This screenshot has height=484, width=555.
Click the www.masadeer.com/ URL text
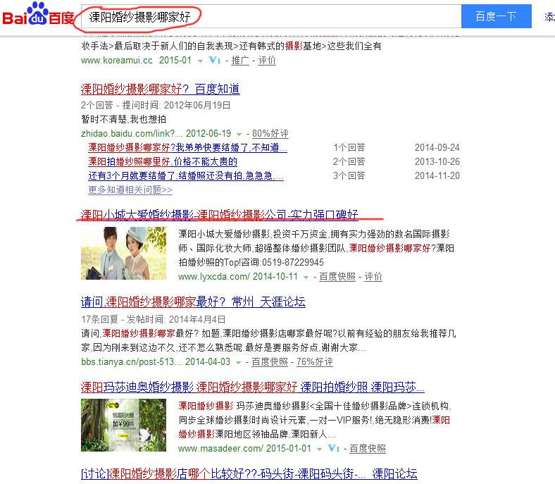coord(220,449)
